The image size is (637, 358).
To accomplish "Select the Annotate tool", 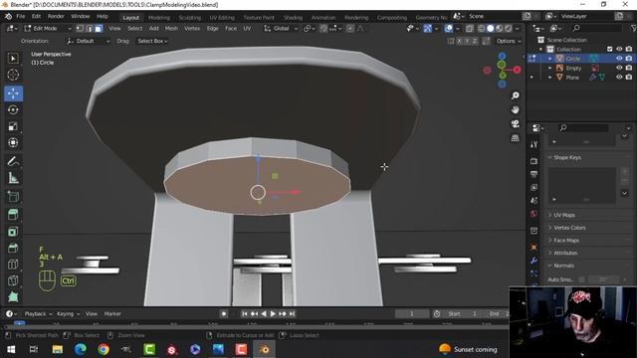I will pos(13,161).
